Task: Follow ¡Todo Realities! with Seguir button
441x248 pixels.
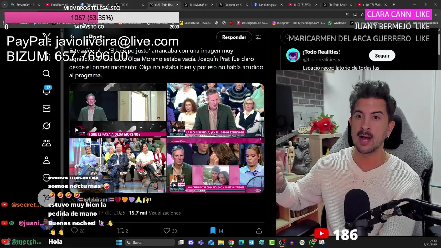Action: (x=382, y=55)
